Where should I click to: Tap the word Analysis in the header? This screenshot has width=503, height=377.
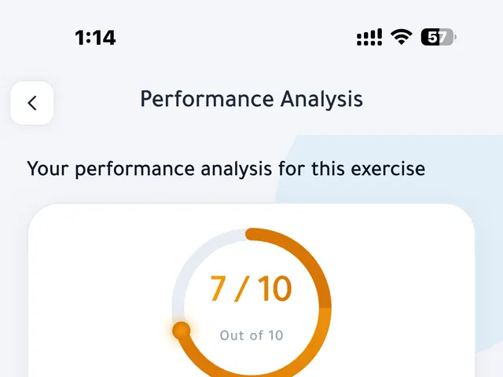click(321, 100)
